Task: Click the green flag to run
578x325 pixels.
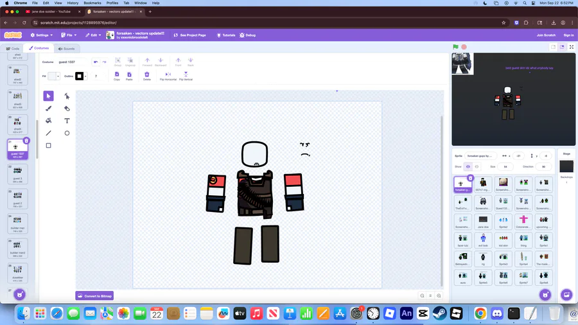Action: 455,47
